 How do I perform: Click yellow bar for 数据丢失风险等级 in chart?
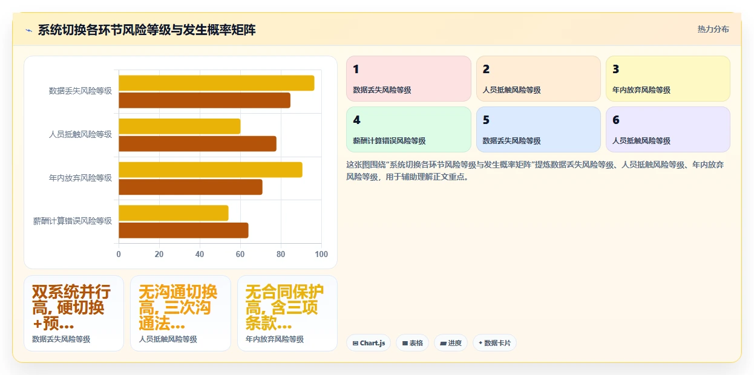coord(217,83)
